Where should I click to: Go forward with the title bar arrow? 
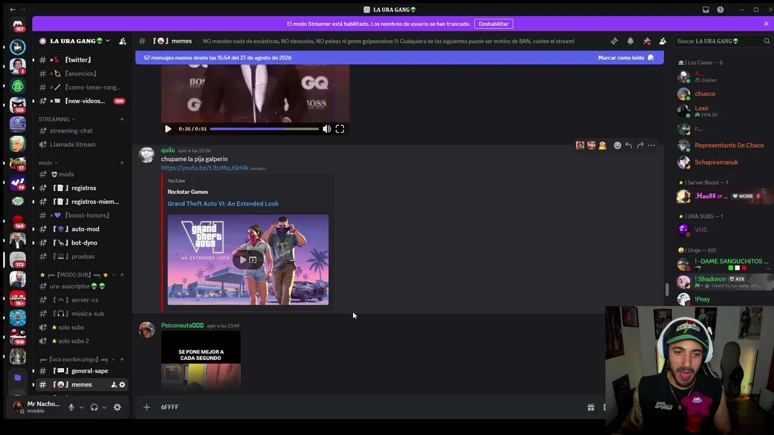[x=23, y=10]
